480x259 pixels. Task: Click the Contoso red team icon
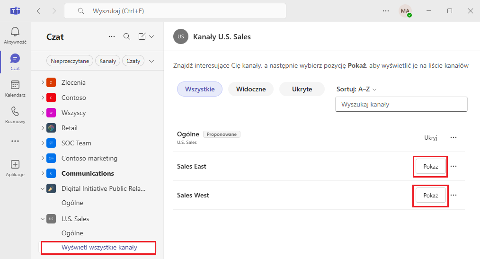(51, 98)
